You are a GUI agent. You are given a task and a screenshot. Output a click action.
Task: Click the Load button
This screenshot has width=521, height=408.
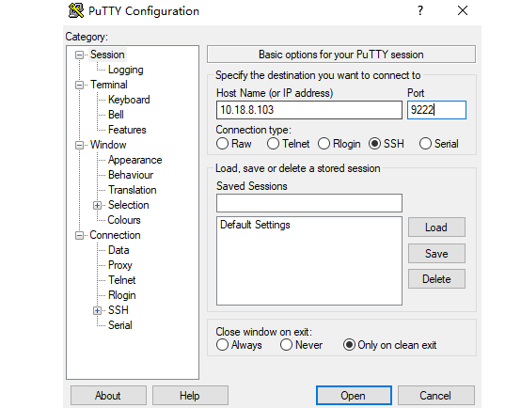click(x=436, y=228)
